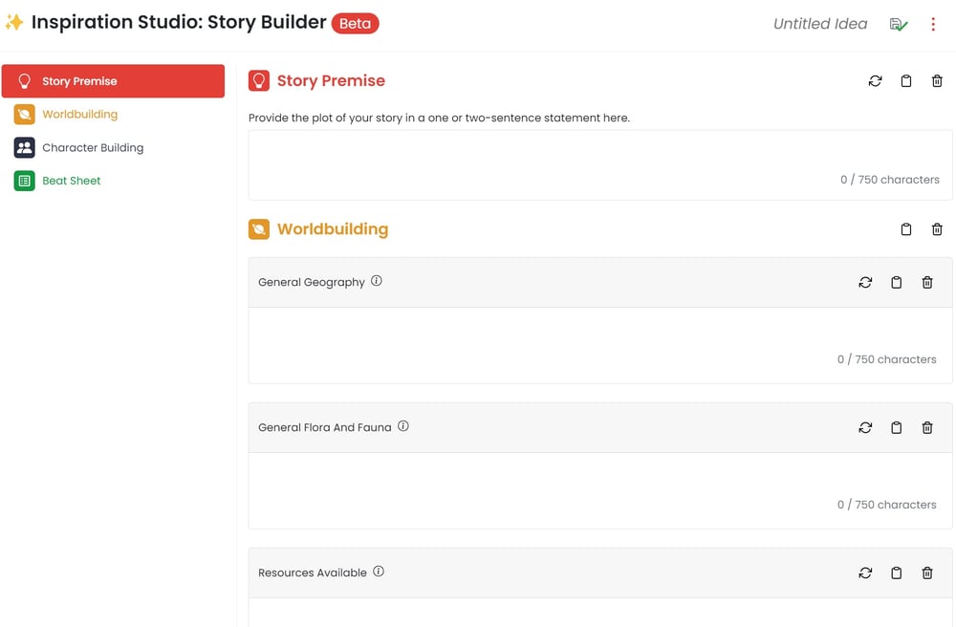Regenerate Resources Available content
The height and width of the screenshot is (627, 956).
tap(865, 573)
